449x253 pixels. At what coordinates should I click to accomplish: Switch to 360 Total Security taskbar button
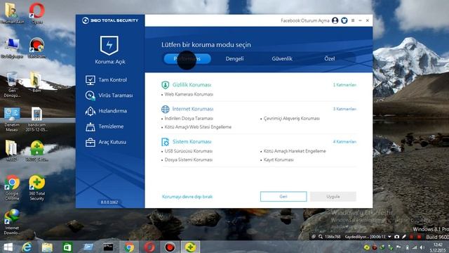click(190, 247)
